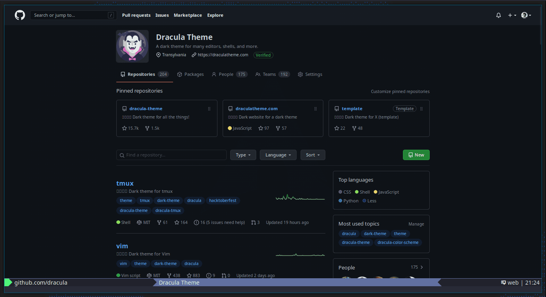
Task: Open the user avatar menu
Action: (526, 15)
